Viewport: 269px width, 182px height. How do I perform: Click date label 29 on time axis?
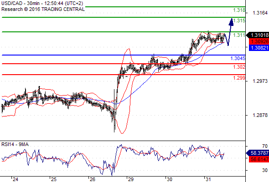(131, 179)
